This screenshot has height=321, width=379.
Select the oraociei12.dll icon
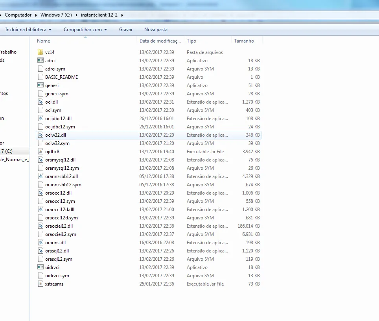coord(40,226)
